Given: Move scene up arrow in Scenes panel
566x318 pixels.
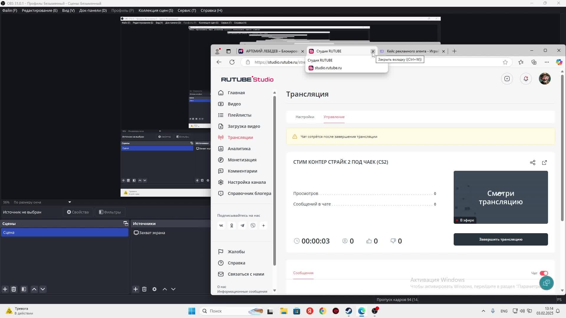Looking at the screenshot, I should click(34, 289).
